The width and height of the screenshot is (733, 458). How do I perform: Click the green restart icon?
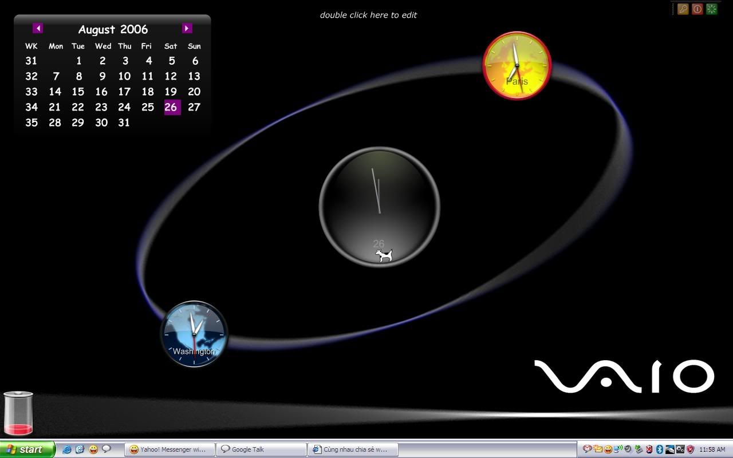[711, 9]
